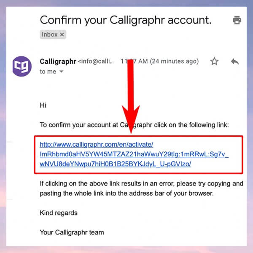This screenshot has height=253, width=253.
Task: Remove the Inbox label with the x
Action: click(62, 35)
